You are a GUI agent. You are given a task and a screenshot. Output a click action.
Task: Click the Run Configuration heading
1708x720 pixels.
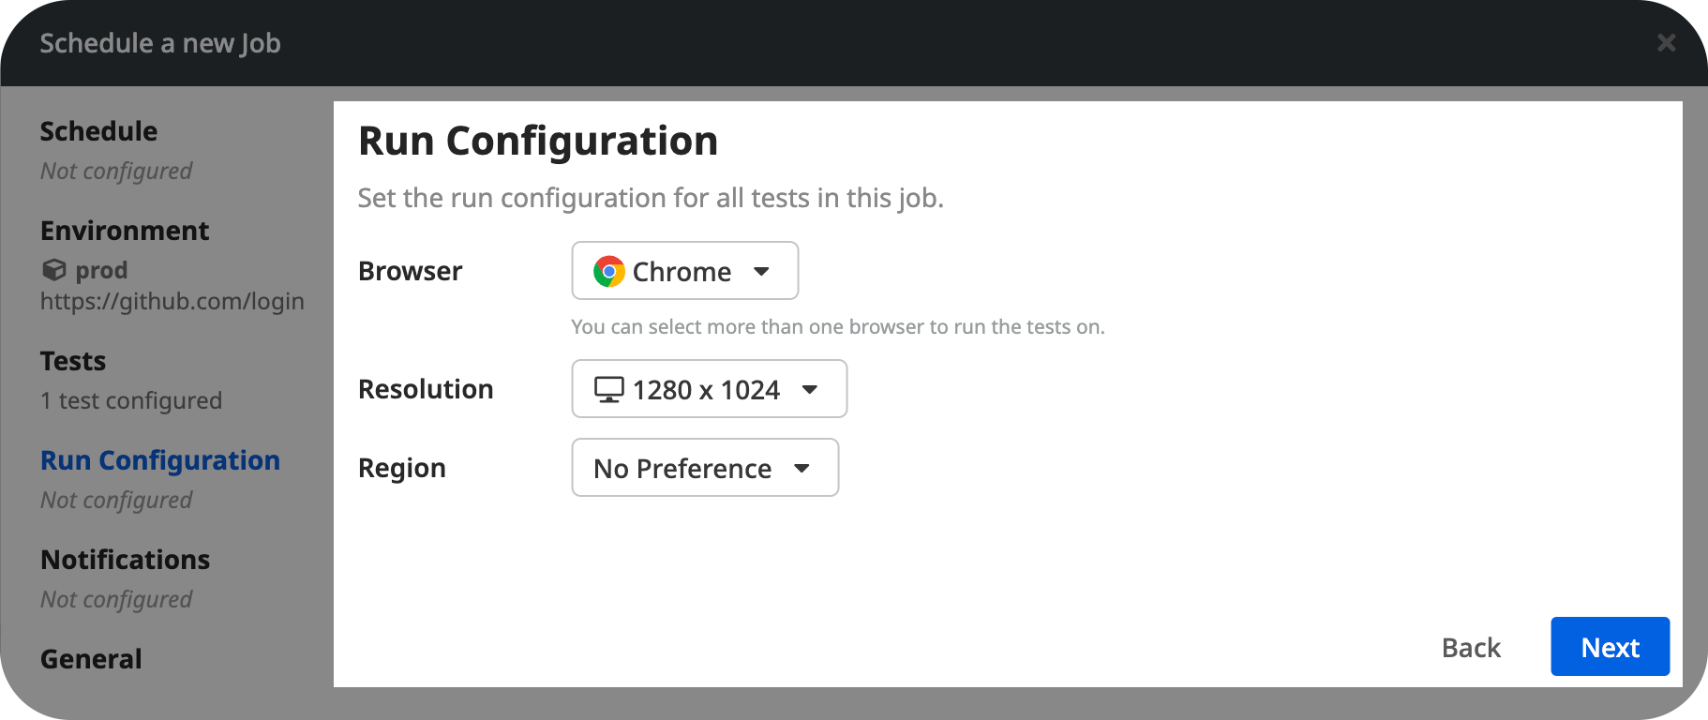538,142
